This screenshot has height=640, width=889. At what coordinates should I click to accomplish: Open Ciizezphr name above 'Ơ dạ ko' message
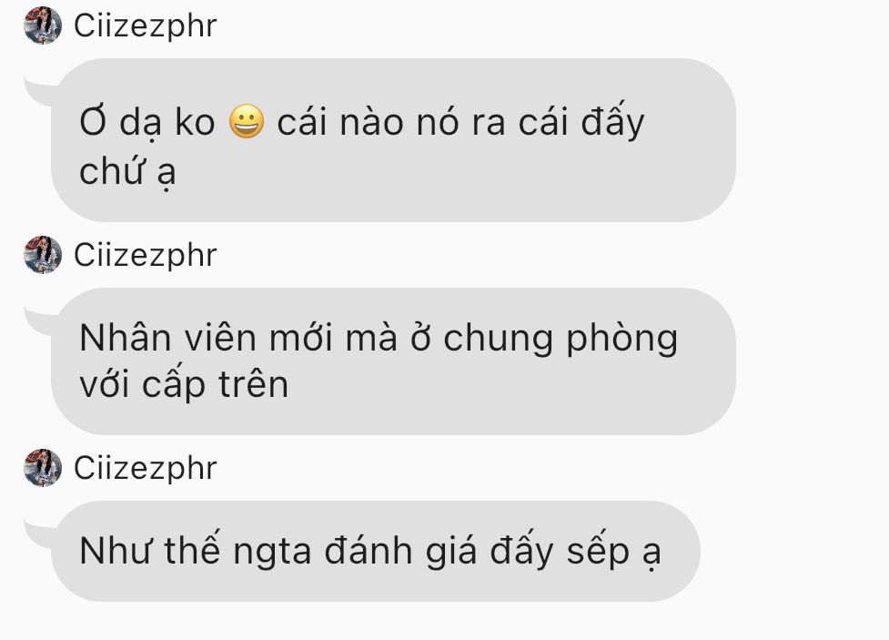tap(146, 26)
